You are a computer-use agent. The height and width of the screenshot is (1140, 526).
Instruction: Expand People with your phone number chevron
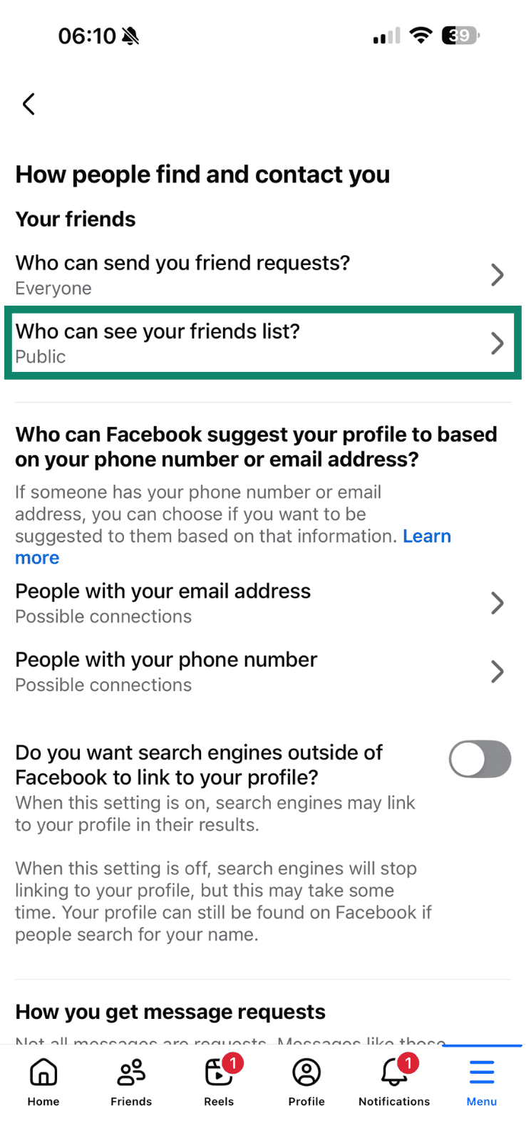pyautogui.click(x=497, y=672)
